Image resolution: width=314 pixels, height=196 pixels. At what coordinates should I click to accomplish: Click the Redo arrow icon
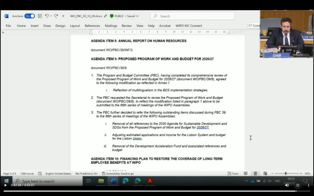pos(56,16)
